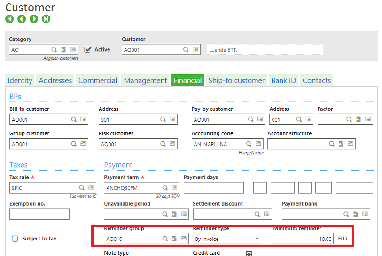The width and height of the screenshot is (382, 256).
Task: Go to the first customer record
Action: tap(9, 19)
